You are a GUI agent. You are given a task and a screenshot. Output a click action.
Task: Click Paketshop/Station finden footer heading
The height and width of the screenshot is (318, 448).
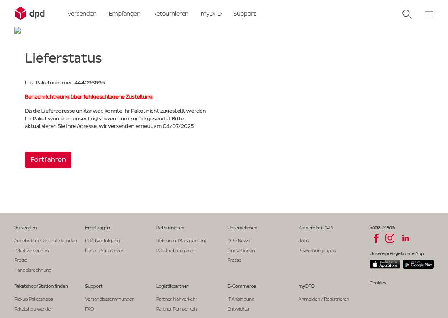click(x=41, y=286)
